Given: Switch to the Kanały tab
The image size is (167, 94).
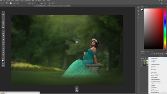Looking at the screenshot, I should 147,51.
